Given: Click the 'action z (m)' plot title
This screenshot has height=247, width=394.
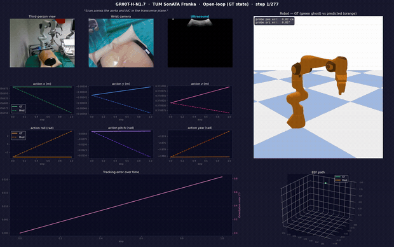Looking at the screenshot, I should 200,83.
